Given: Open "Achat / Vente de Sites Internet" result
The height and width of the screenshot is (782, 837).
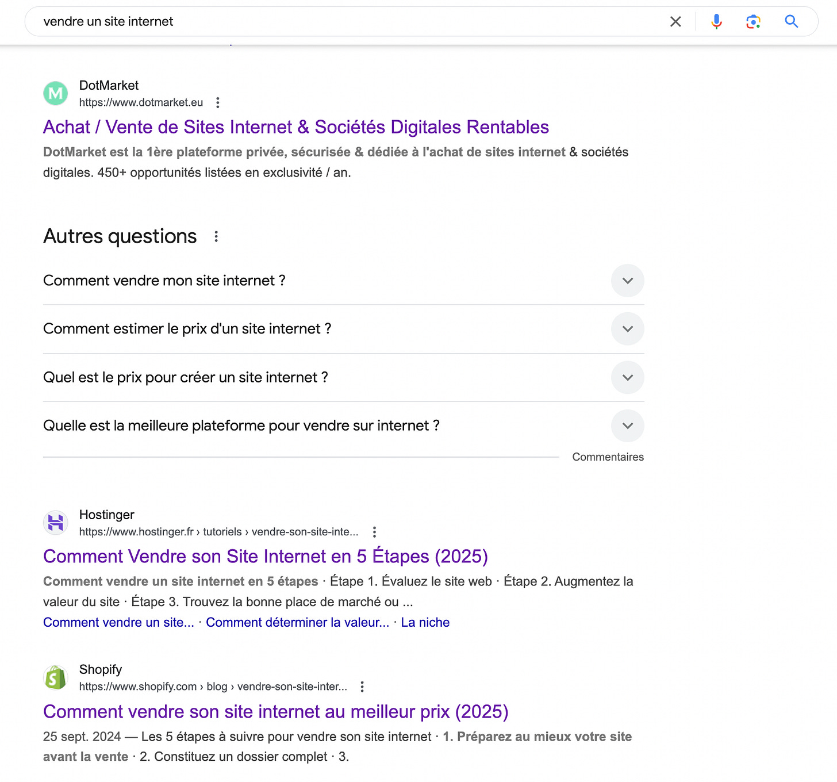Looking at the screenshot, I should tap(296, 127).
